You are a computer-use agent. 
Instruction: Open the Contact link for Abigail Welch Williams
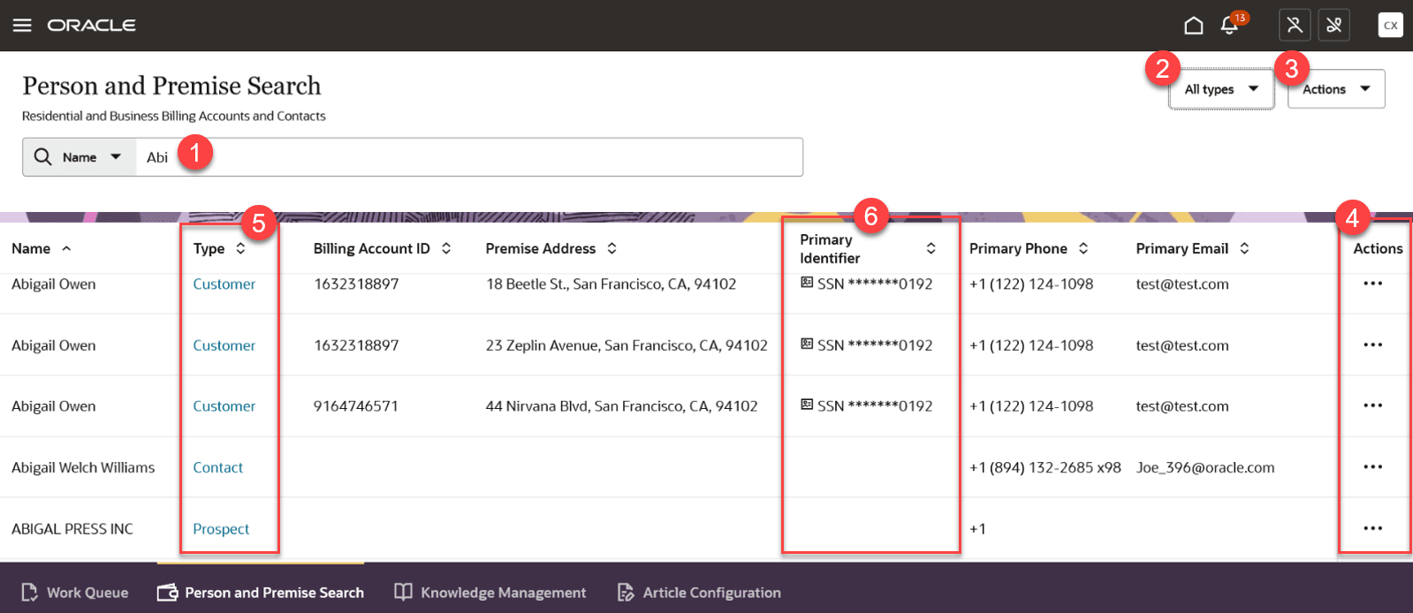(218, 467)
